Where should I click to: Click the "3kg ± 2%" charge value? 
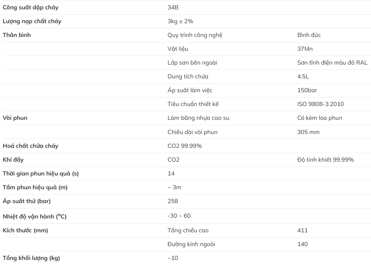pyautogui.click(x=180, y=21)
